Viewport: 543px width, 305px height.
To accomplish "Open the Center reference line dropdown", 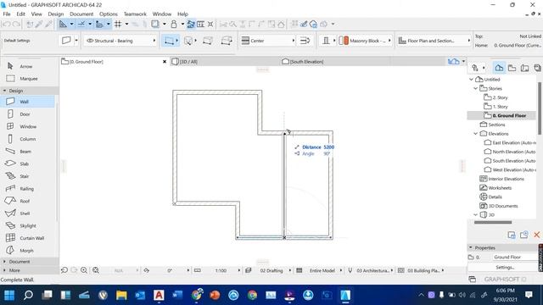I will point(268,41).
